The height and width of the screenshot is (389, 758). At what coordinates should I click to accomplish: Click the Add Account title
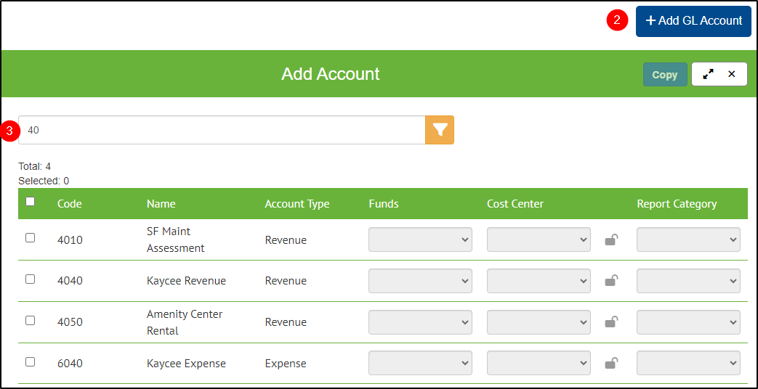click(331, 74)
